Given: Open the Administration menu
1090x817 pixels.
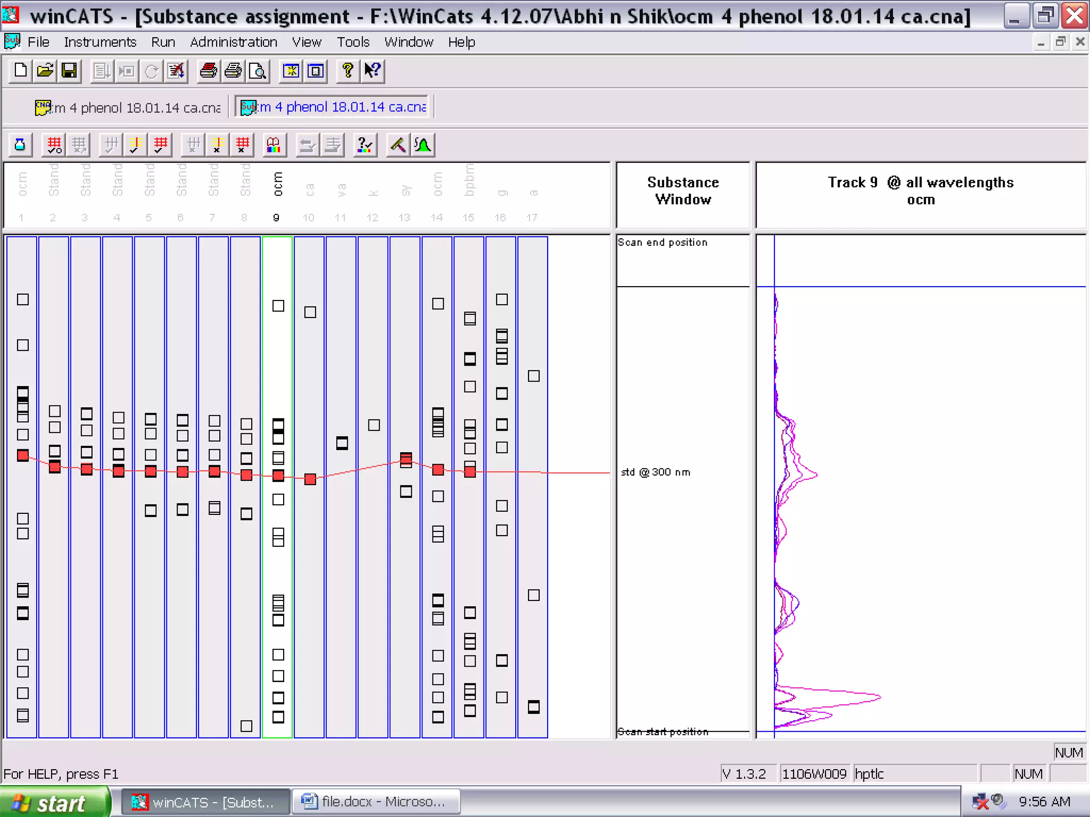Looking at the screenshot, I should (x=233, y=42).
